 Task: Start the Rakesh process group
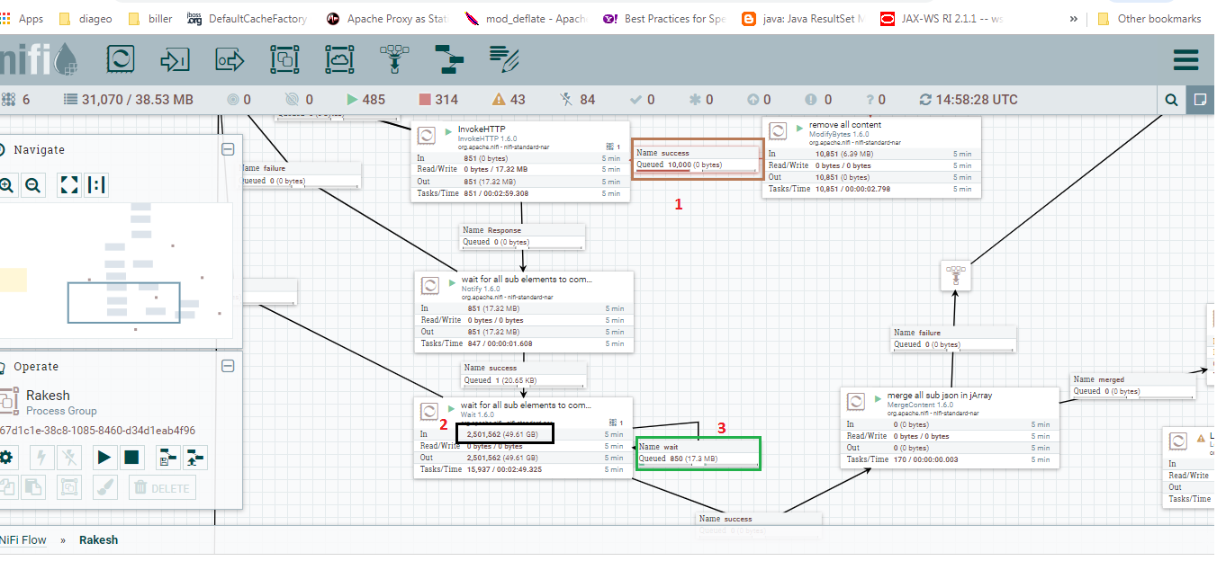pos(104,457)
